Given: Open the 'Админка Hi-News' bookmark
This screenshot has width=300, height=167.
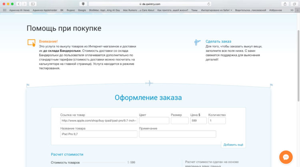Looking at the screenshot, I should click(x=19, y=10).
